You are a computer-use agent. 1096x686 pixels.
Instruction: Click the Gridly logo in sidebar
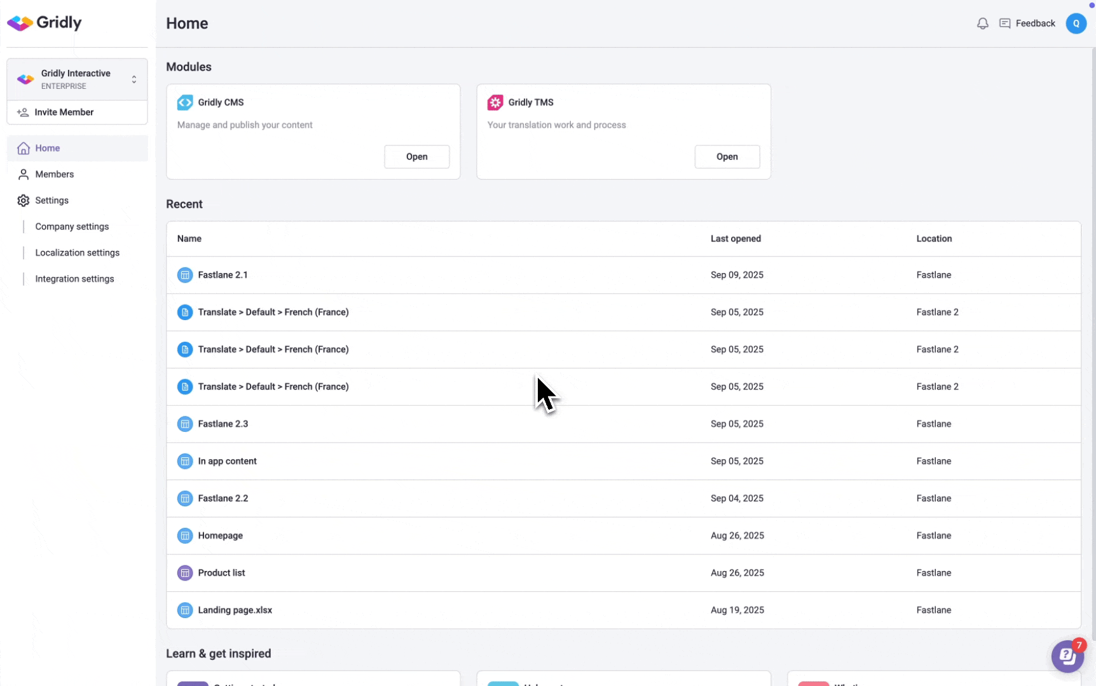point(45,23)
